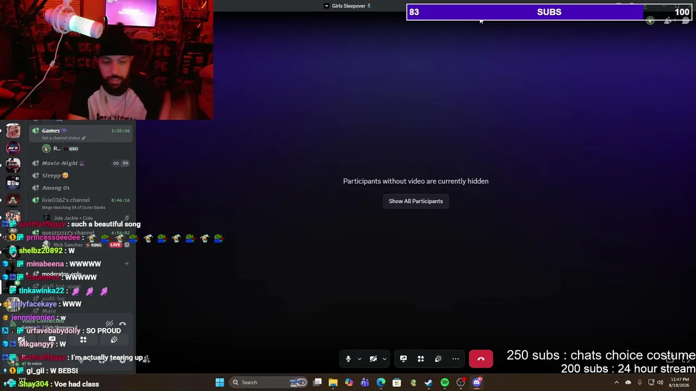The image size is (696, 391).
Task: Open the clock showing 11:47 PM
Action: [680, 382]
